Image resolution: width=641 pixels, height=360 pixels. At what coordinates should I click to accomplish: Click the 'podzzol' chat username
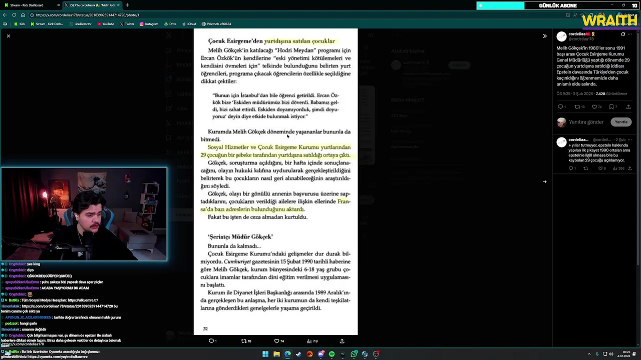12,323
